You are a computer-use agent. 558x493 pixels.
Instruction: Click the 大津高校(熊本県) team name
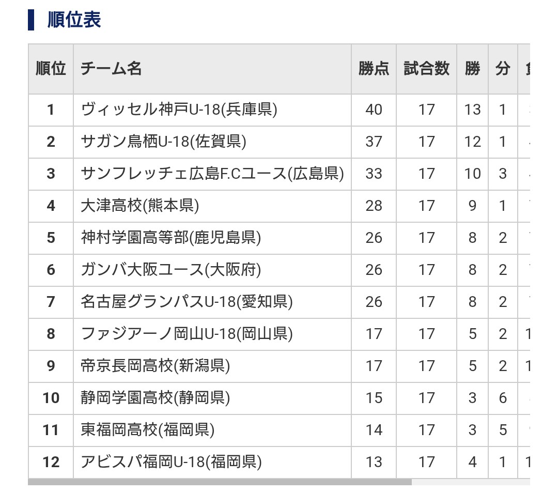coord(139,206)
